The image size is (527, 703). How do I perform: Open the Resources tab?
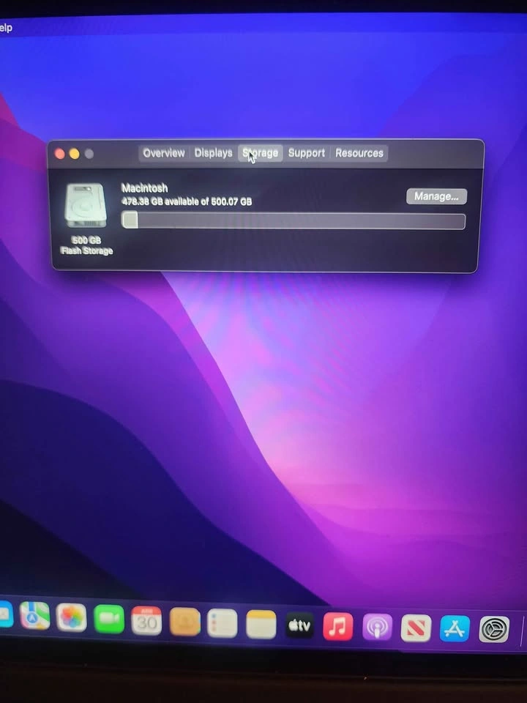click(x=359, y=153)
